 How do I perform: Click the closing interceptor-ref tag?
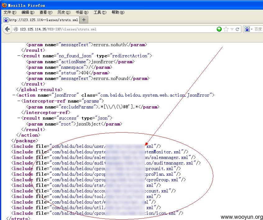pyautogui.click(x=46, y=112)
